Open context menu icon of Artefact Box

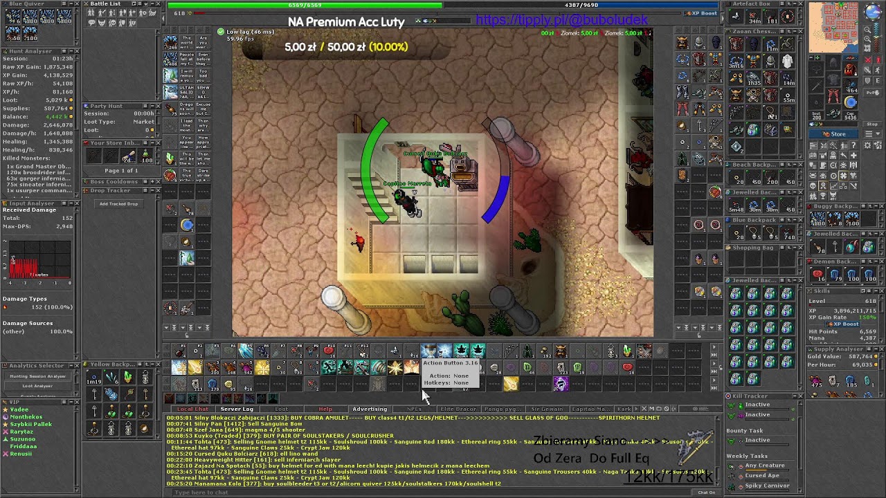[x=782, y=3]
